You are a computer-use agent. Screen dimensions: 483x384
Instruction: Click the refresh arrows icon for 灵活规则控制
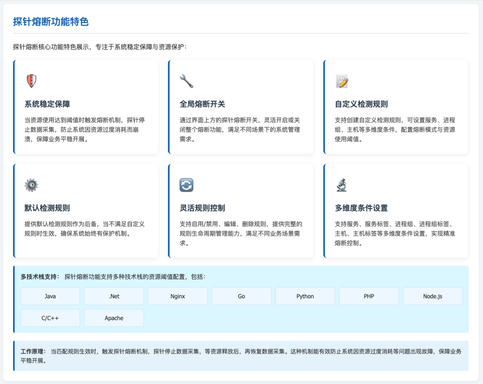[x=186, y=185]
